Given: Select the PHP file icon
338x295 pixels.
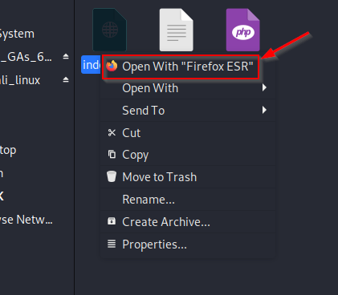Looking at the screenshot, I should 243,30.
